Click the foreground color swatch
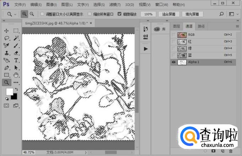Image resolution: width=242 pixels, height=156 pixels. click(9, 92)
